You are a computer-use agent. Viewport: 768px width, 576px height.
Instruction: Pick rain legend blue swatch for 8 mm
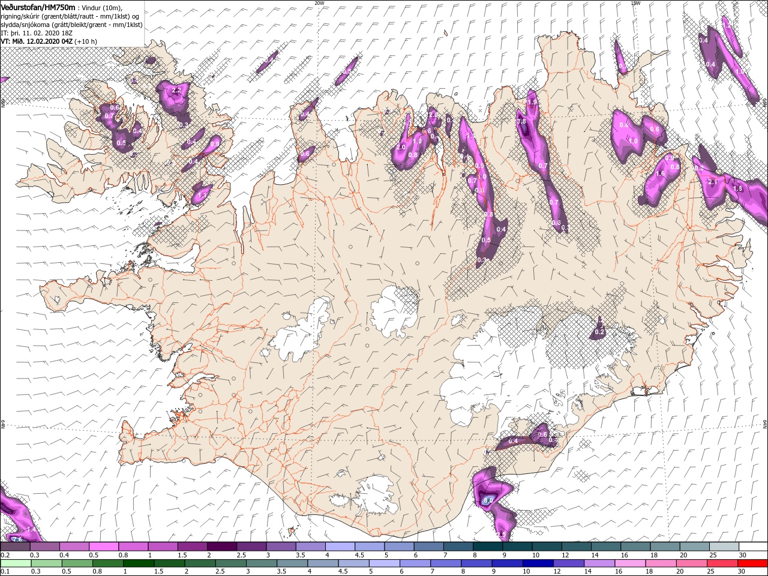[476, 563]
